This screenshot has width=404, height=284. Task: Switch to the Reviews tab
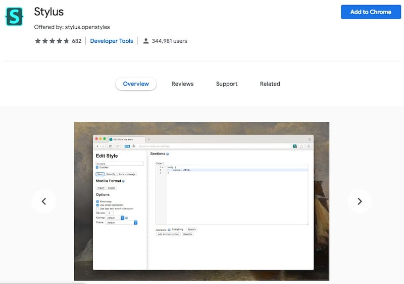click(182, 84)
